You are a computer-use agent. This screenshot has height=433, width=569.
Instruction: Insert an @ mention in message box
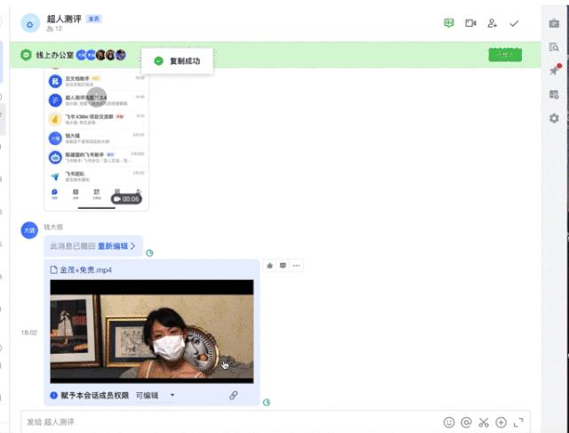[x=466, y=422]
